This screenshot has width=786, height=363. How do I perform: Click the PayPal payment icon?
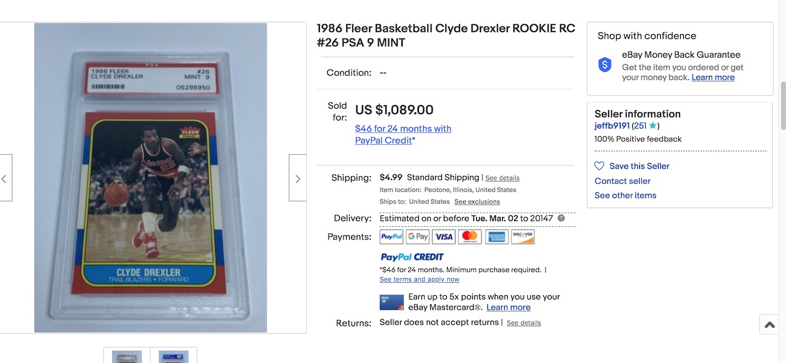[x=391, y=237]
